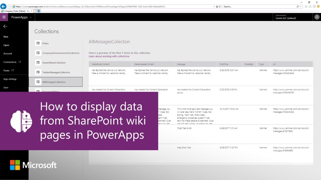
Task: Click the back arrow above New
Action: tap(5, 26)
